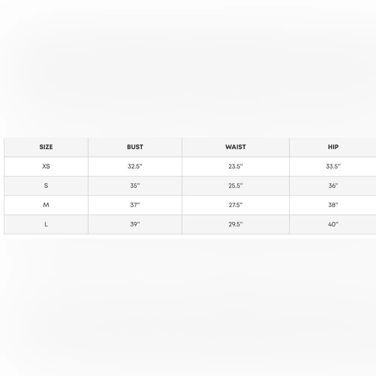The width and height of the screenshot is (376, 376).
Task: Click the 32.5" bust measurement cell
Action: click(x=135, y=166)
